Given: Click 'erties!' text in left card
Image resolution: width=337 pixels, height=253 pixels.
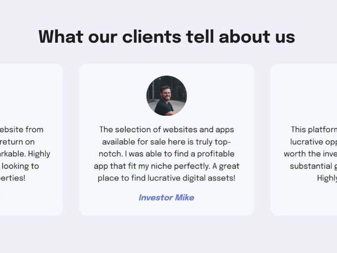Looking at the screenshot, I should [13, 178].
